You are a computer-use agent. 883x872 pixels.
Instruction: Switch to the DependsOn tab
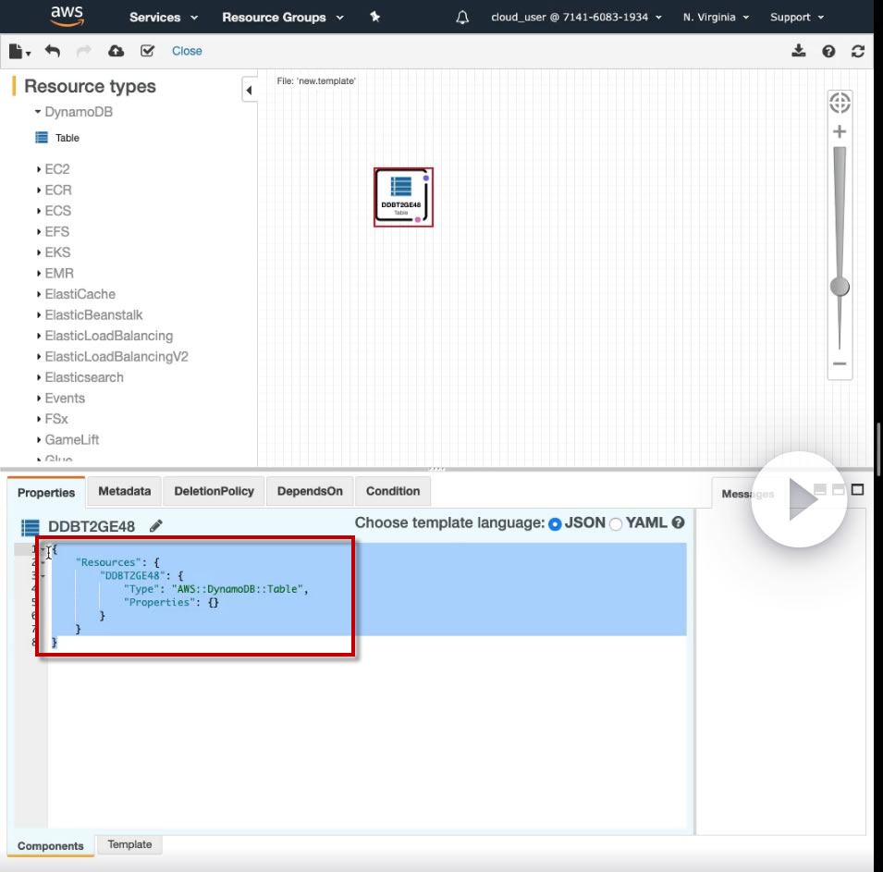310,491
